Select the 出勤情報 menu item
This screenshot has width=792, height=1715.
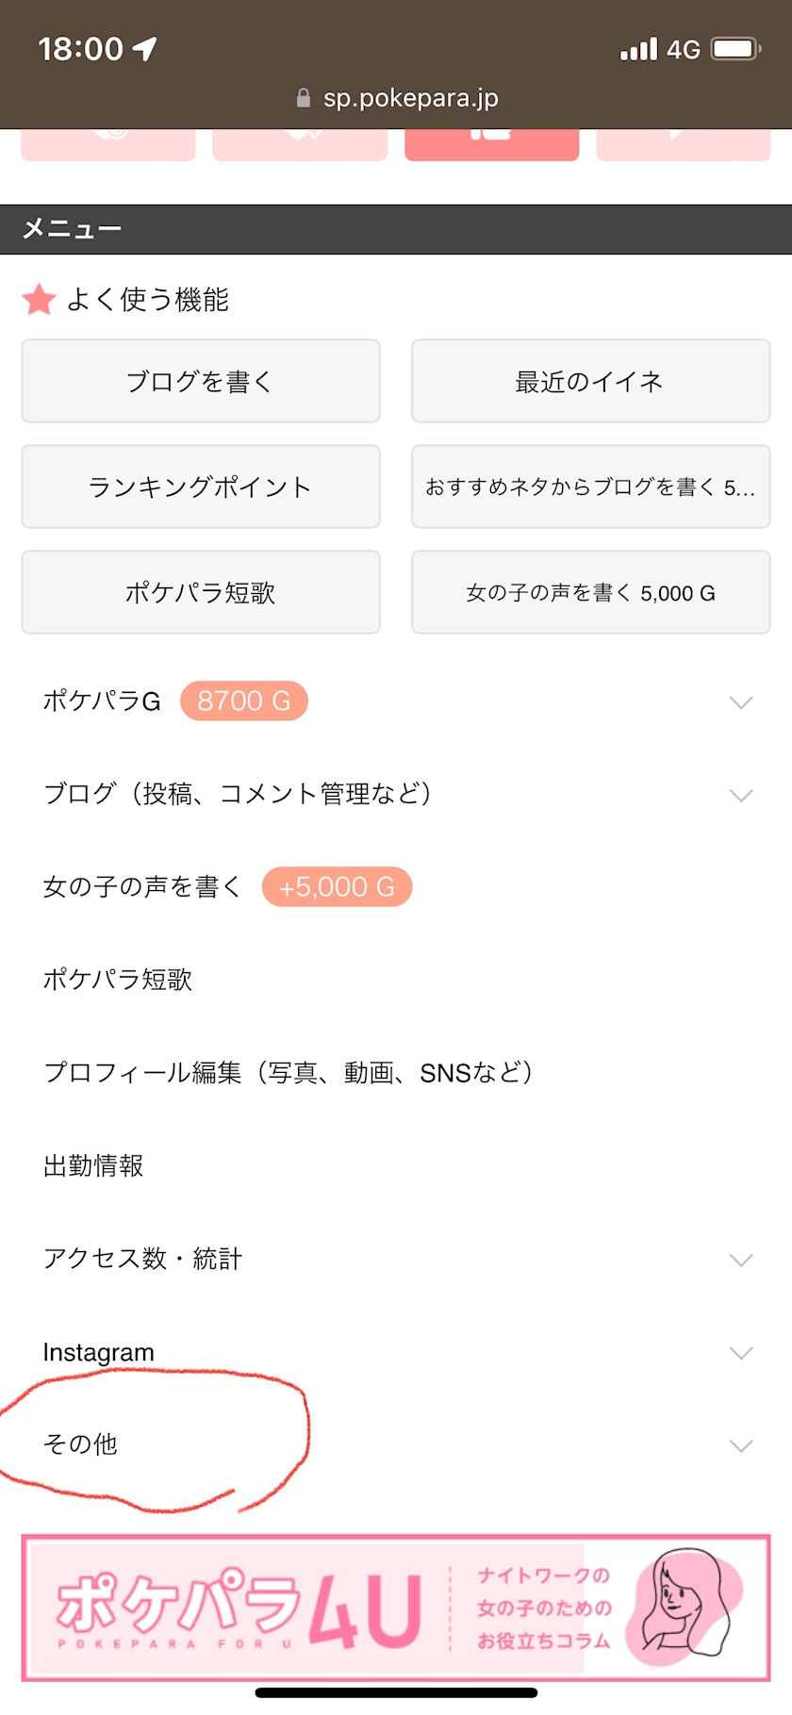click(x=93, y=1166)
